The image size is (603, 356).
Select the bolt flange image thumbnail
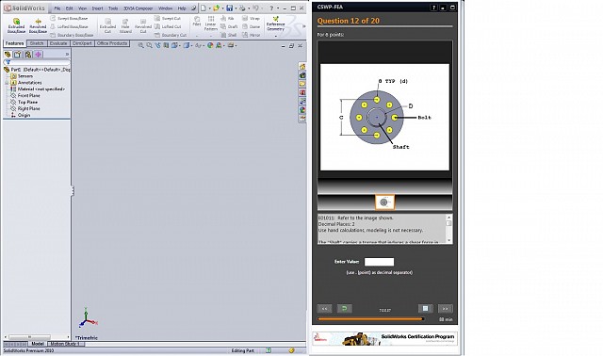(384, 202)
